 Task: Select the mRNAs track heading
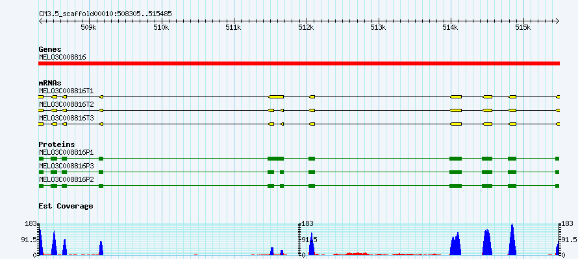pos(50,84)
